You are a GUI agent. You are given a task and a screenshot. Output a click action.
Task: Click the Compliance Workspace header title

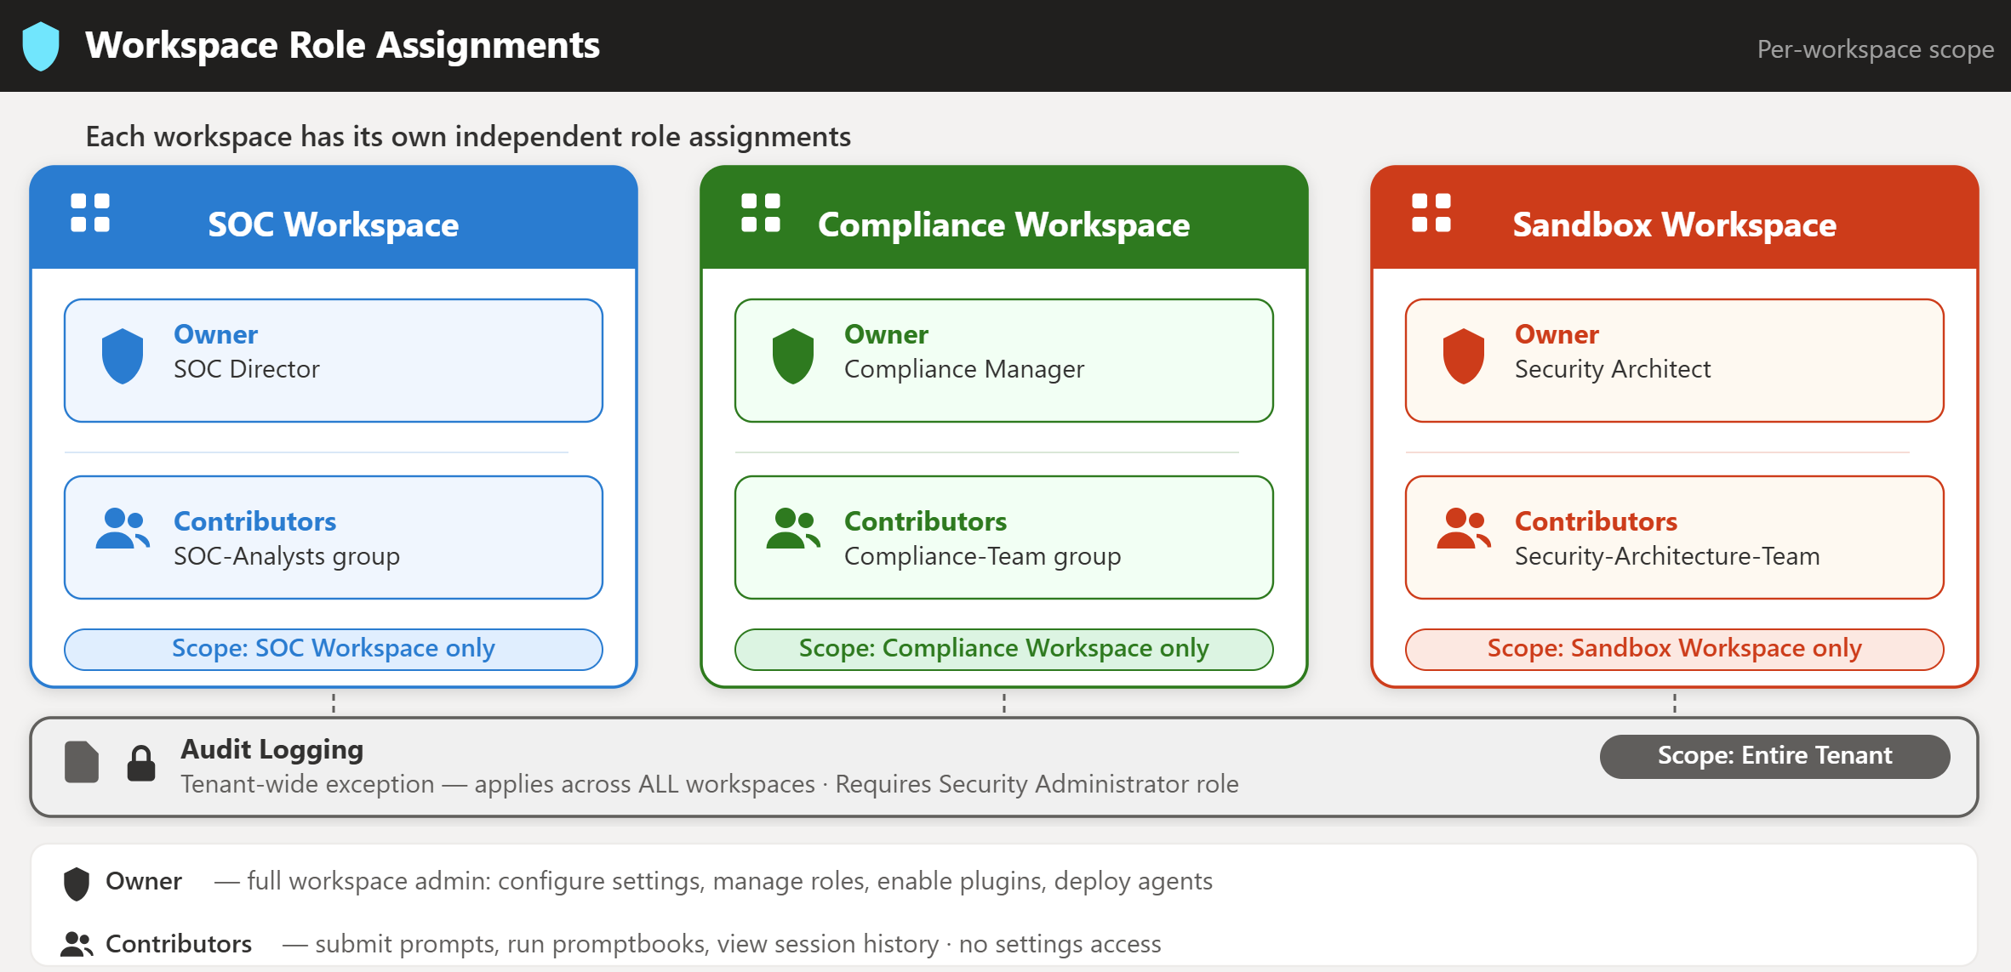[1004, 225]
